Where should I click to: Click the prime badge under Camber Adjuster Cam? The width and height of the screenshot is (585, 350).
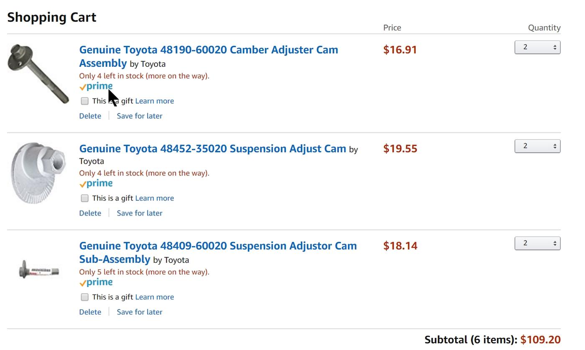pyautogui.click(x=96, y=86)
